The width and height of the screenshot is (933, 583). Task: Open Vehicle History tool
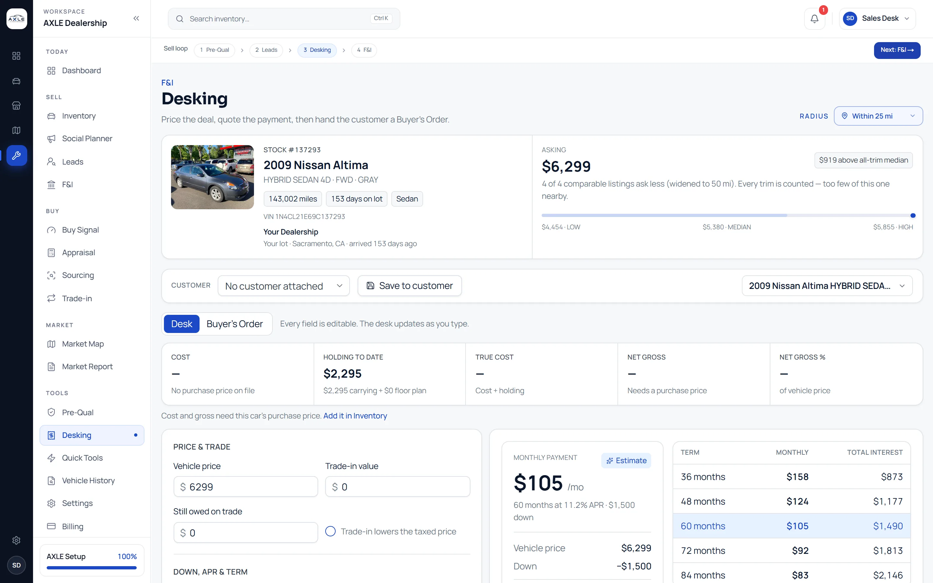pyautogui.click(x=92, y=480)
